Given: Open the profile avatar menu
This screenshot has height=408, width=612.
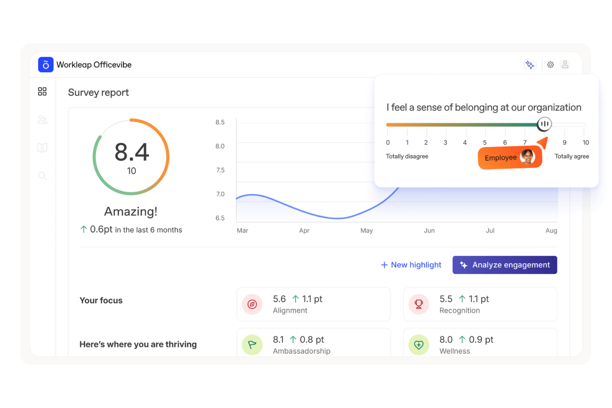Looking at the screenshot, I should (565, 64).
